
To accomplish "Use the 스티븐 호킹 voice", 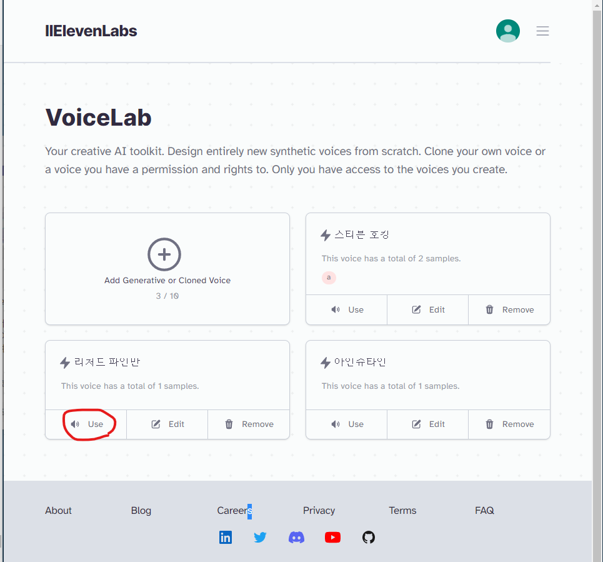I will coord(347,309).
